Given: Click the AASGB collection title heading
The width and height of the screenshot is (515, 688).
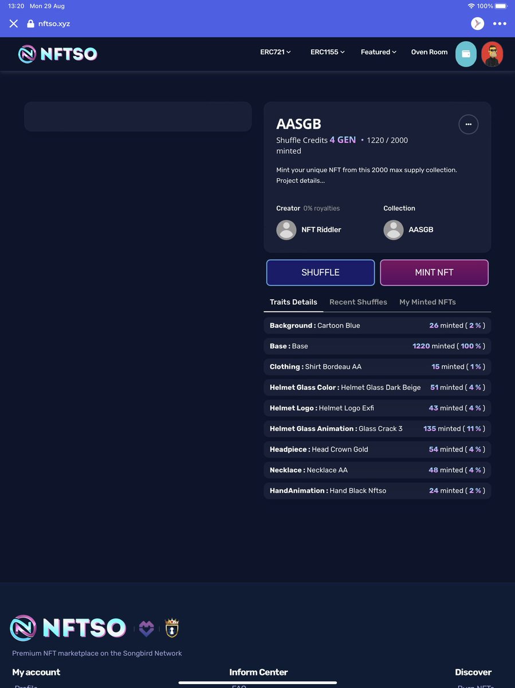Looking at the screenshot, I should pyautogui.click(x=298, y=124).
